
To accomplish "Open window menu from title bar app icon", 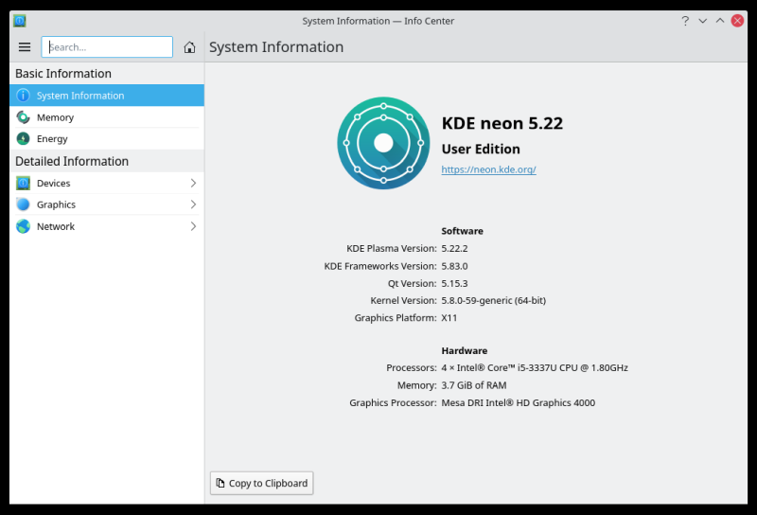I will (20, 21).
